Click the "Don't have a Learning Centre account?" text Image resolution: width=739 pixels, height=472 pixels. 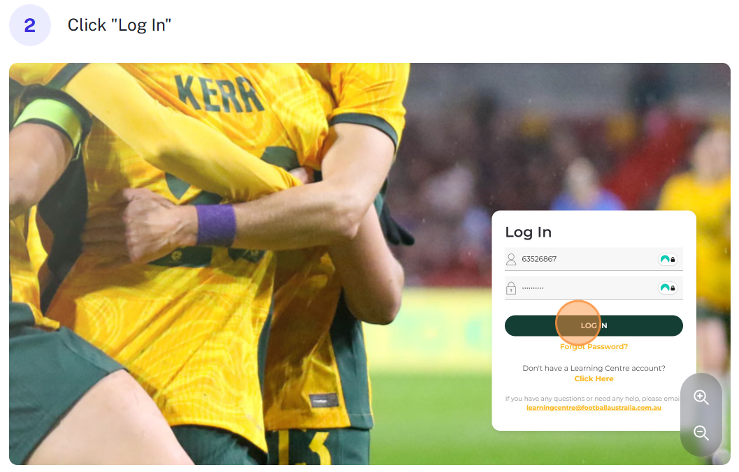click(x=594, y=369)
